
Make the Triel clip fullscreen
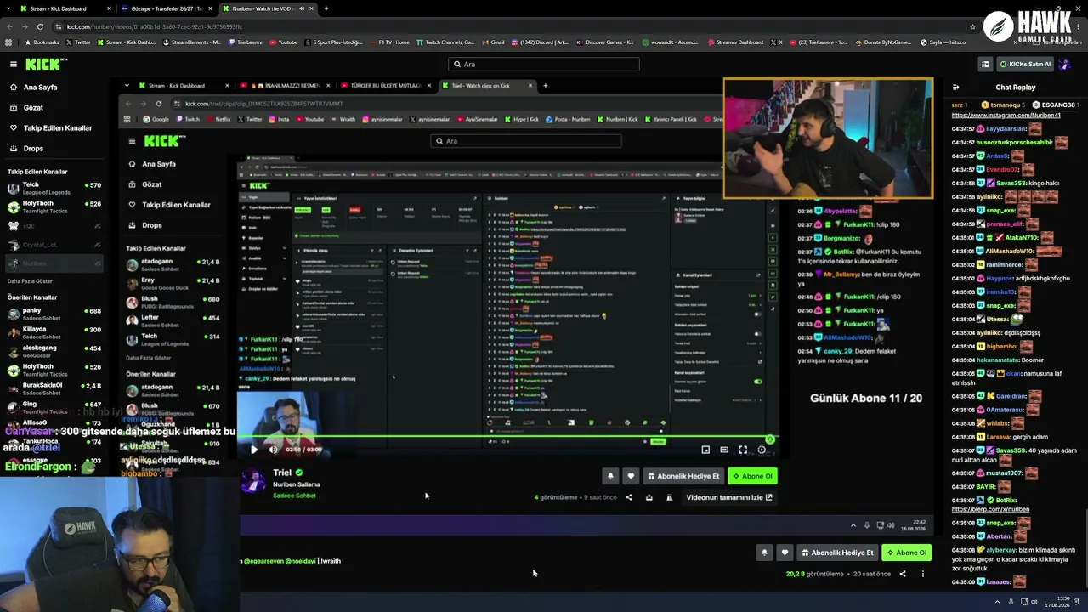743,450
